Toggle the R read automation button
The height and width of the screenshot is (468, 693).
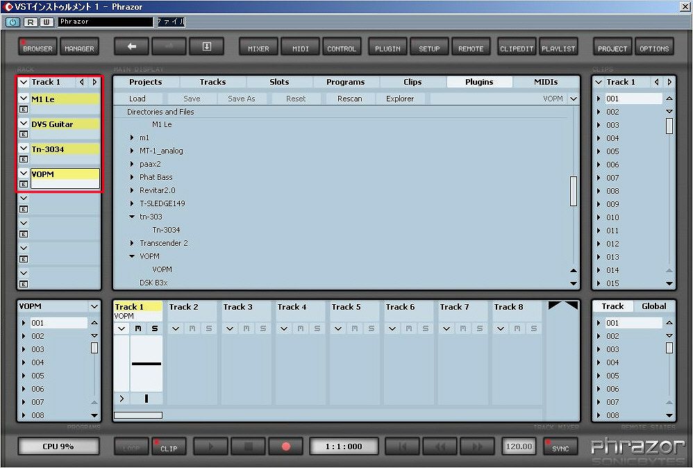30,22
